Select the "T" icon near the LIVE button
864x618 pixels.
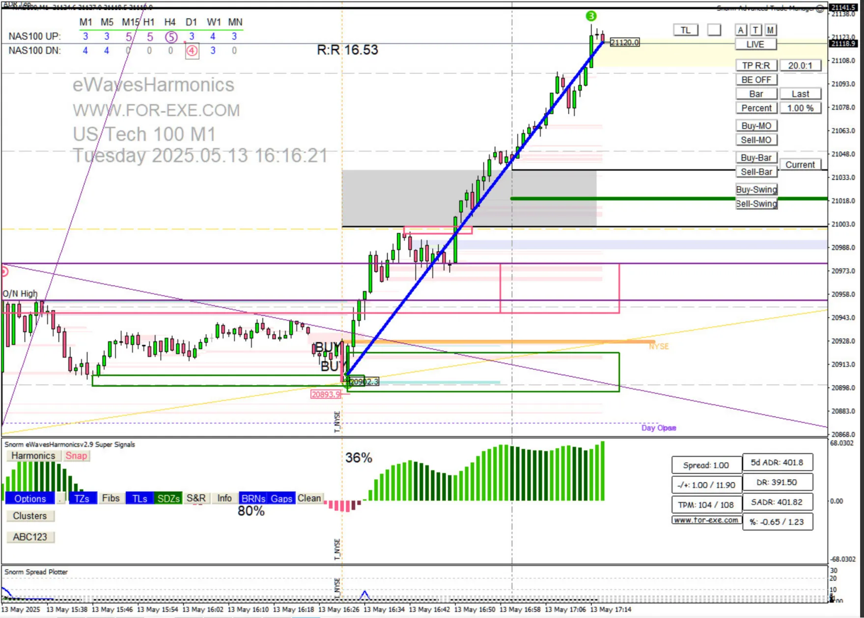pos(755,30)
